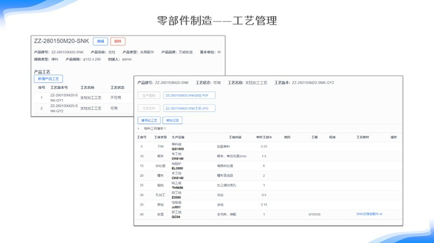Click the 生产设备 column header

pos(179,137)
